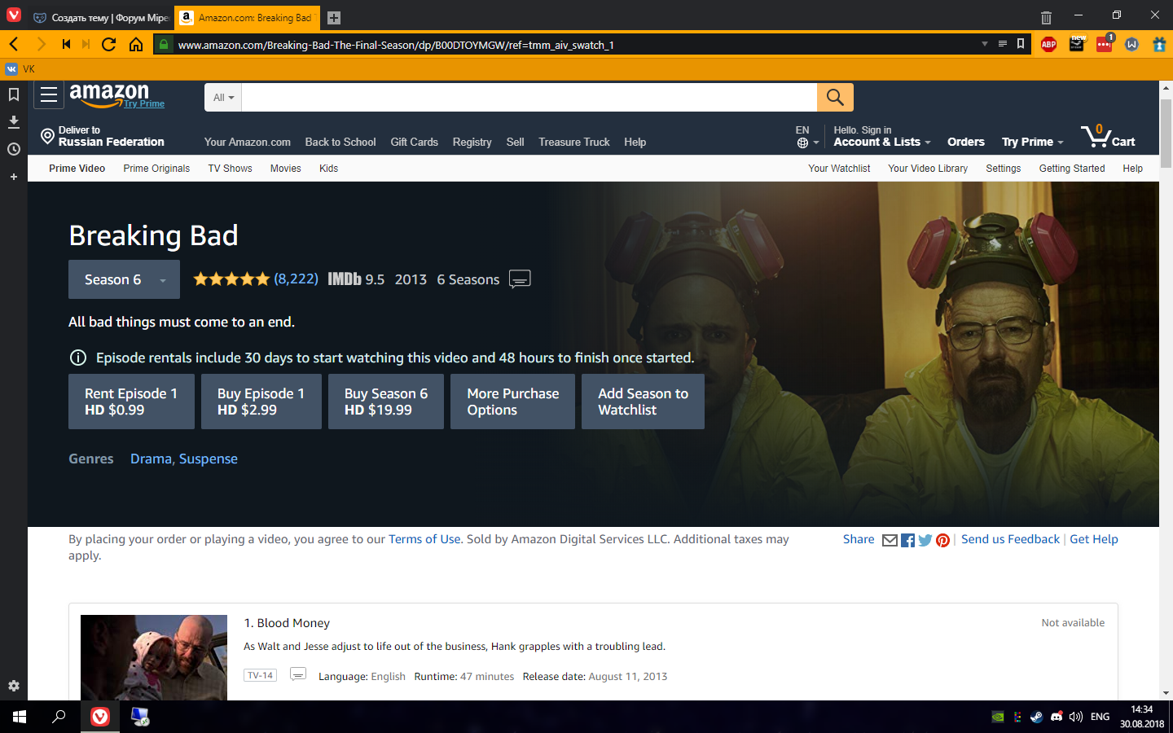The image size is (1173, 733).
Task: Open the Prime Video menu item
Action: click(77, 169)
